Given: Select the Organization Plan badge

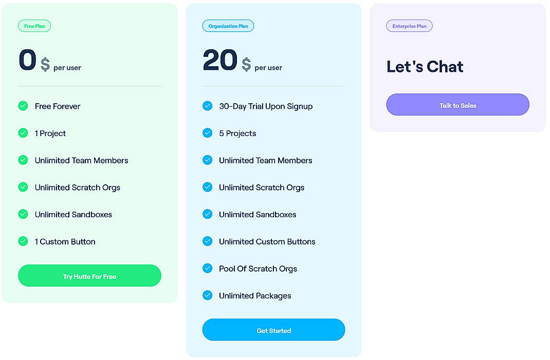Looking at the screenshot, I should [x=228, y=26].
